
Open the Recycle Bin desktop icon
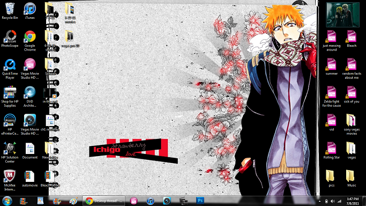coord(10,11)
